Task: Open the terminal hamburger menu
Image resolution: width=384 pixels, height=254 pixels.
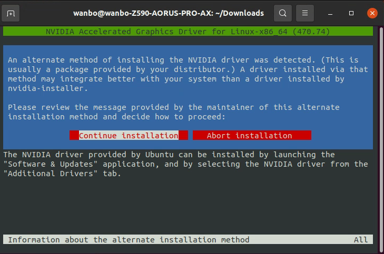Action: coord(304,13)
